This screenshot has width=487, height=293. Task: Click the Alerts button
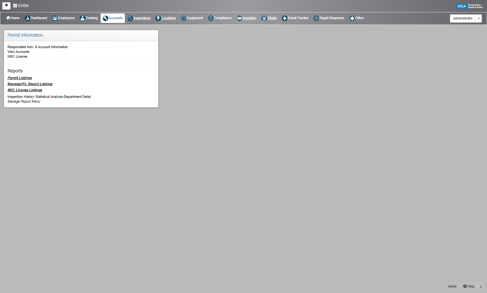452,286
